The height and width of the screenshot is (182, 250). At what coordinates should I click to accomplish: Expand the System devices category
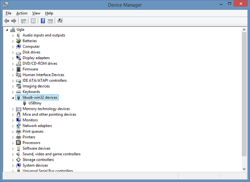[13, 166]
